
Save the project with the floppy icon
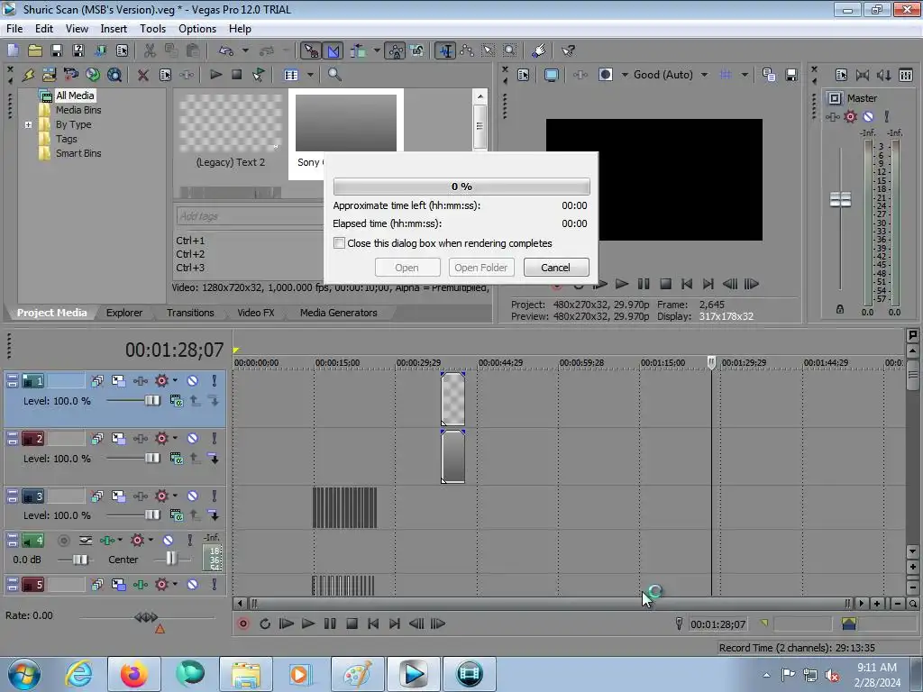(57, 50)
